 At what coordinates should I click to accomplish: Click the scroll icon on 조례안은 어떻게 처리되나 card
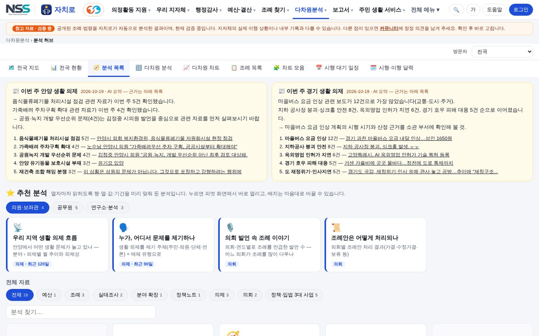click(336, 228)
